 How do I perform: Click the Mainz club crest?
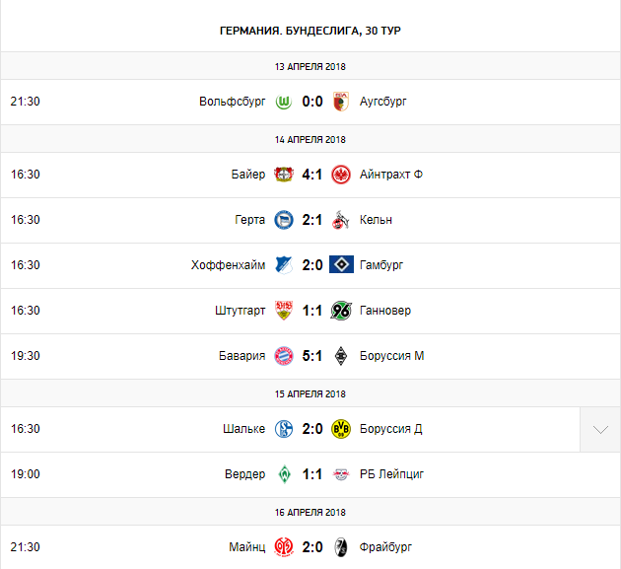pos(285,547)
